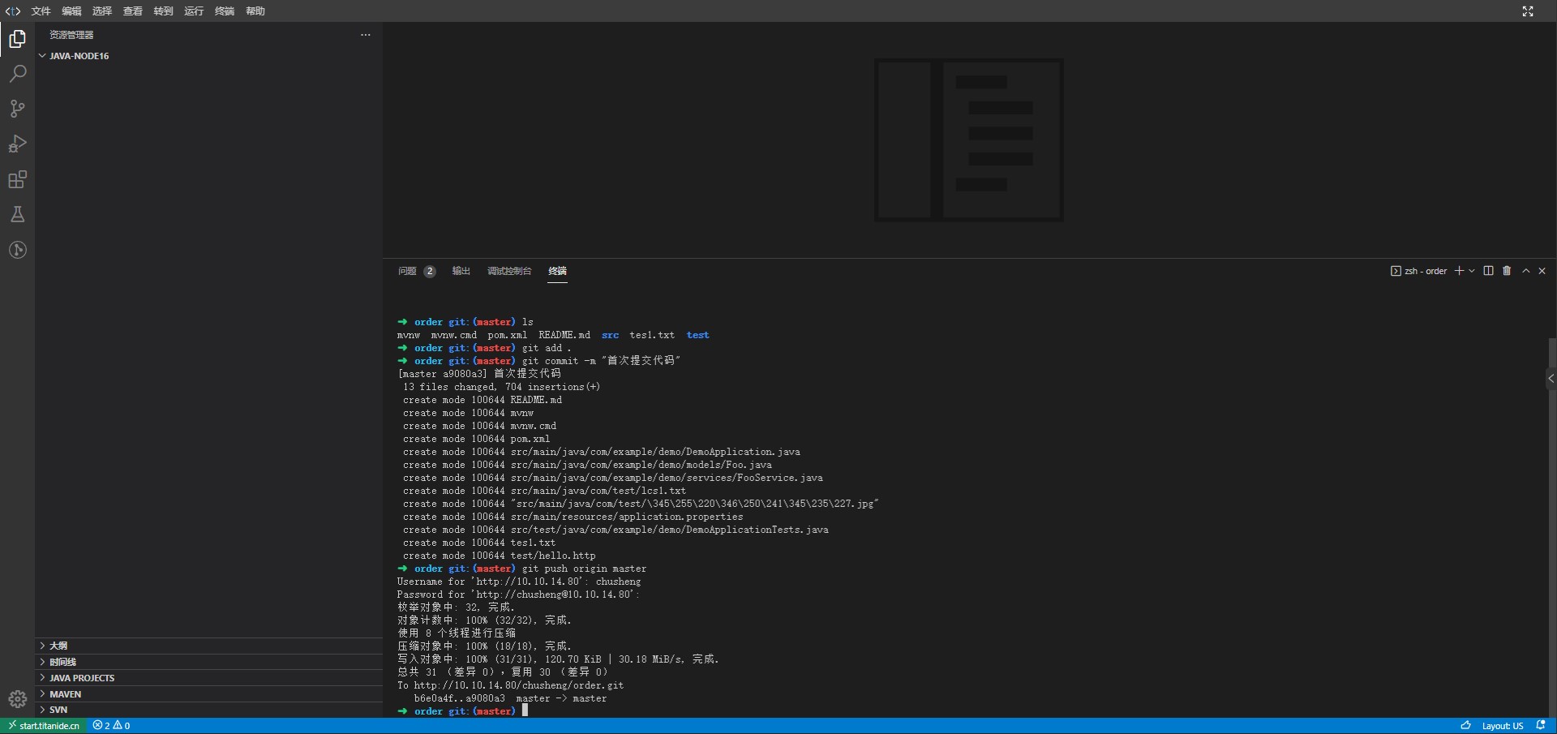1557x734 pixels.
Task: Select the zsh - order terminal
Action: tap(1418, 271)
